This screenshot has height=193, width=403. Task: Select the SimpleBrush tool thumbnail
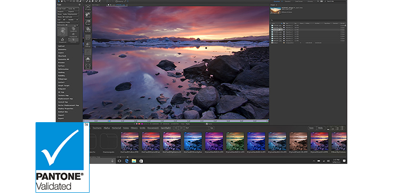click(62, 40)
